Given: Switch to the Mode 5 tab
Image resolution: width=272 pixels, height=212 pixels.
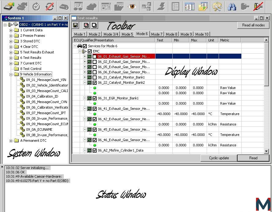Looking at the screenshot, I should (127, 34).
